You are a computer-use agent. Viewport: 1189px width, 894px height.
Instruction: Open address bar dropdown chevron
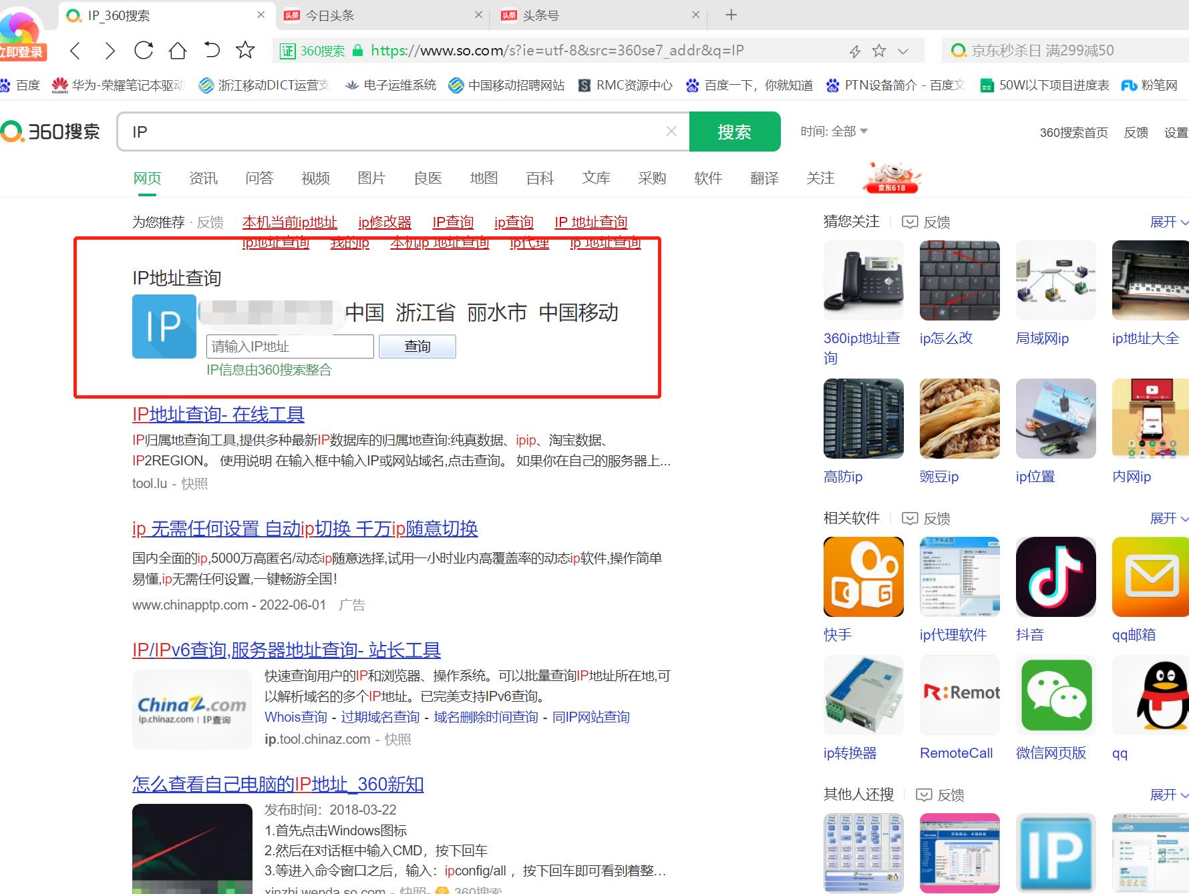(903, 51)
